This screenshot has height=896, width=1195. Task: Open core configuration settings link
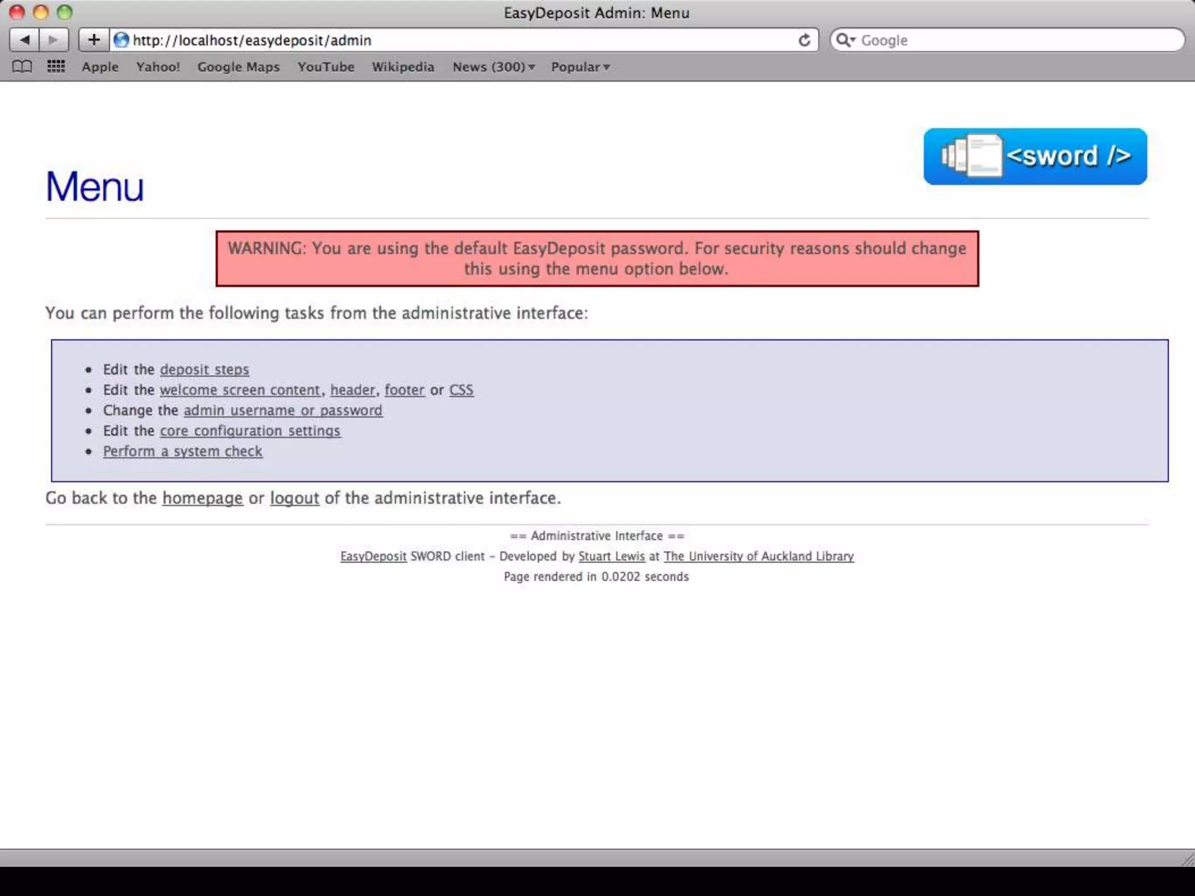pos(250,431)
